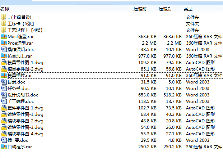Select the 工艺过程卡【4张】 folder icon
The width and height of the screenshot is (223, 158).
[x=4, y=30]
